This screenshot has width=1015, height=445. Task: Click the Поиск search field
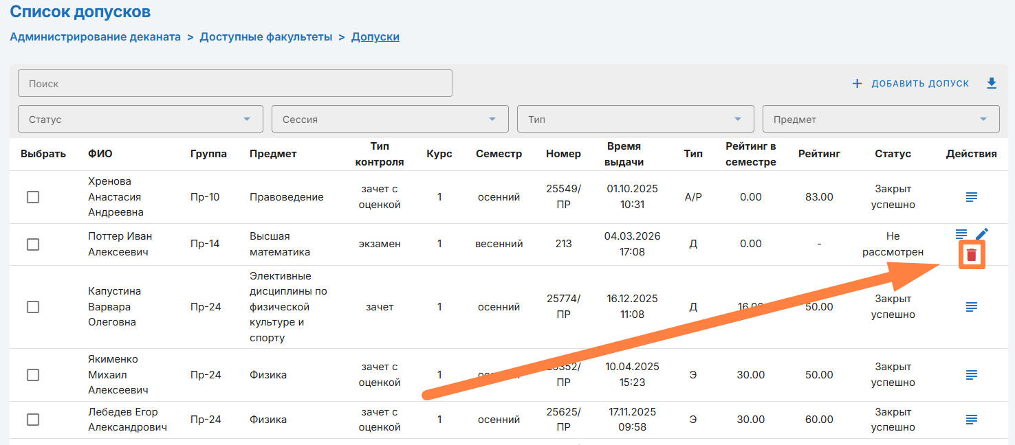click(x=234, y=83)
